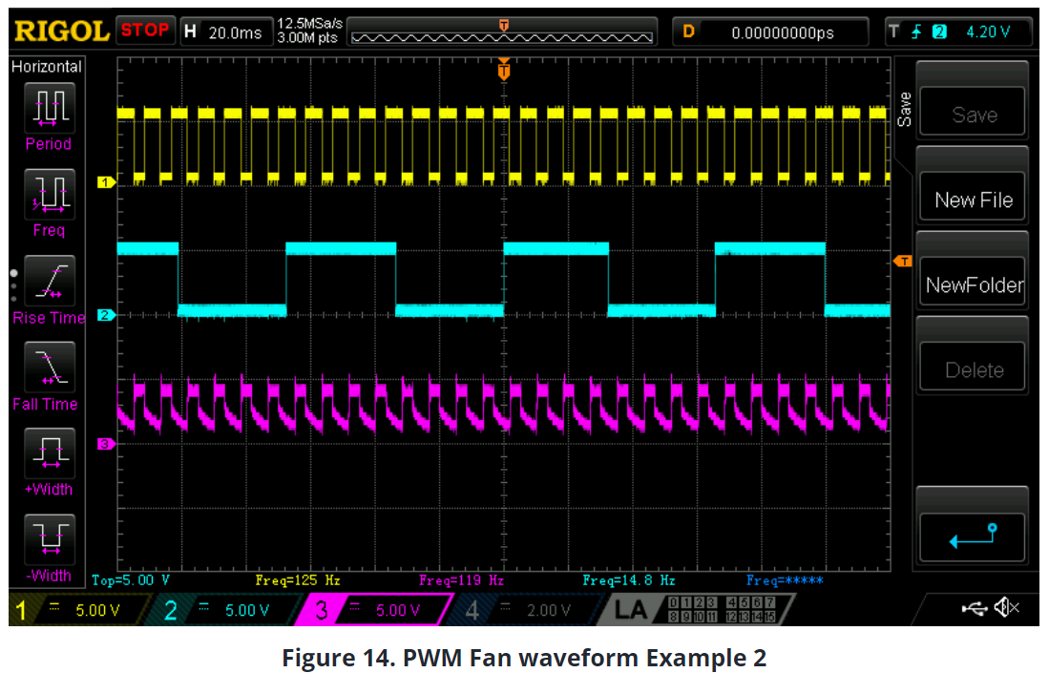Screen dimensions: 1049x694
Task: Click the back return arrow button
Action: [x=972, y=536]
